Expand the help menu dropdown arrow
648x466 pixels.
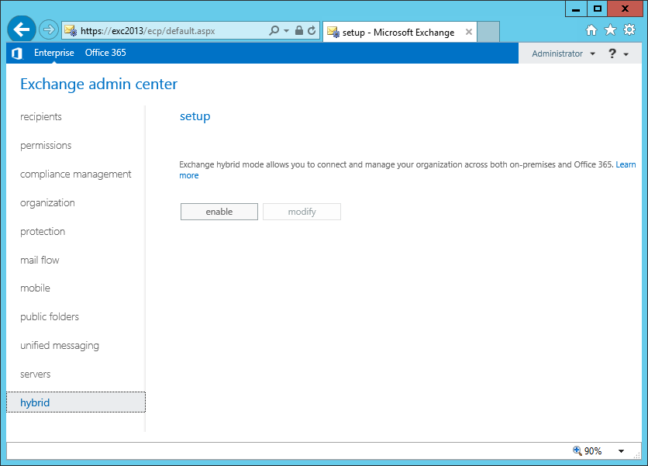[x=626, y=54]
